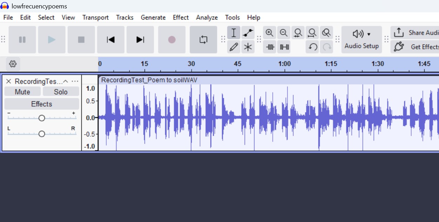Click the Silence audio selection icon
Image resolution: width=439 pixels, height=222 pixels.
284,46
